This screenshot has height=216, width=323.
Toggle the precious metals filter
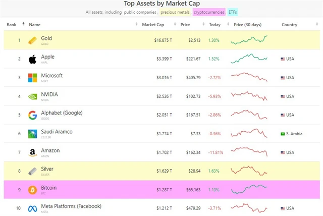175,12
